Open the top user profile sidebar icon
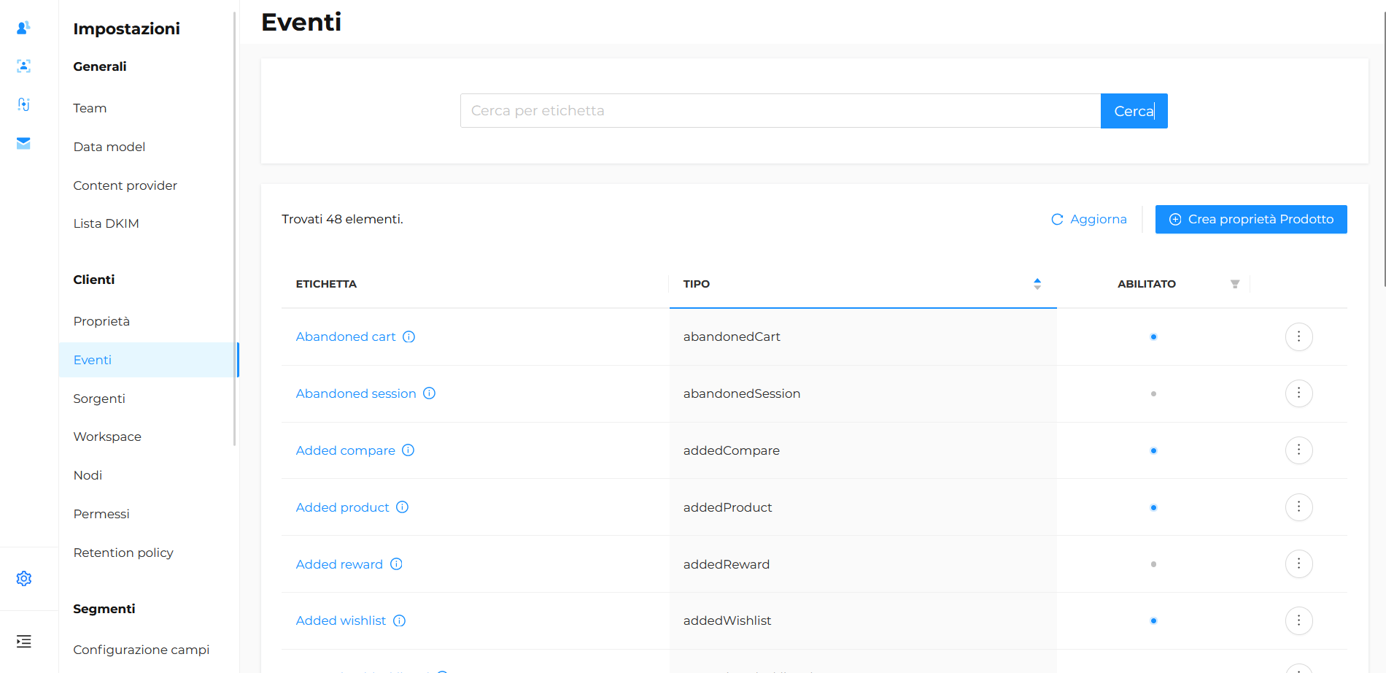The height and width of the screenshot is (673, 1386). tap(23, 28)
